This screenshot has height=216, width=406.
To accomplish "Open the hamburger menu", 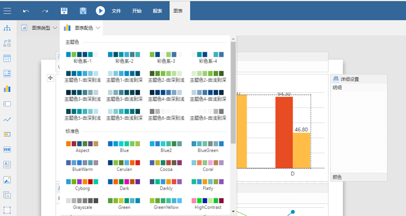I will point(8,10).
